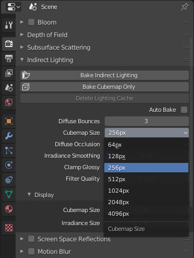Screen dimensions: 194x258
Task: Open the Object properties tab
Action: point(9,121)
